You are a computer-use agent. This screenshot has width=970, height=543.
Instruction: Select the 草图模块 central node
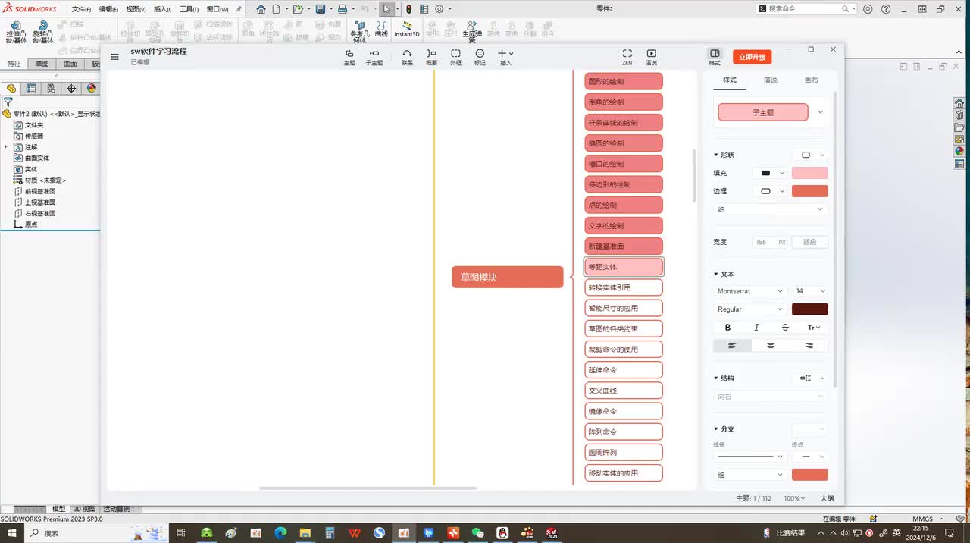(508, 278)
